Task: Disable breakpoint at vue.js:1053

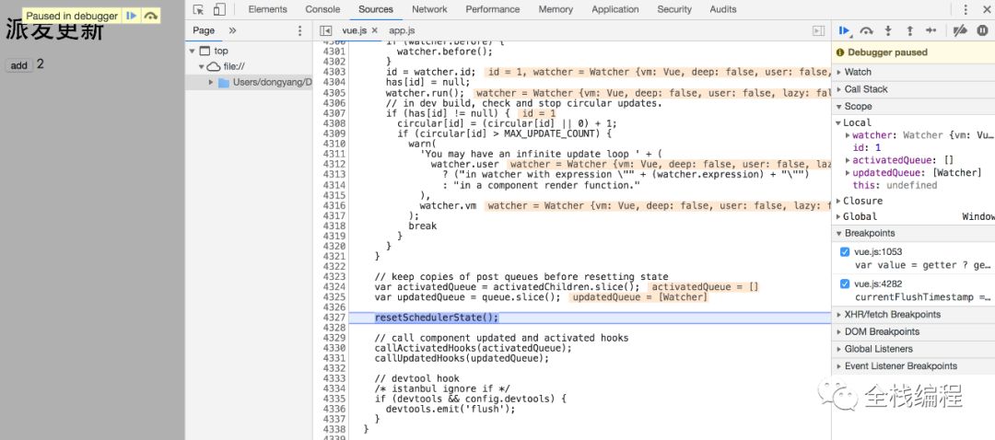Action: [845, 251]
